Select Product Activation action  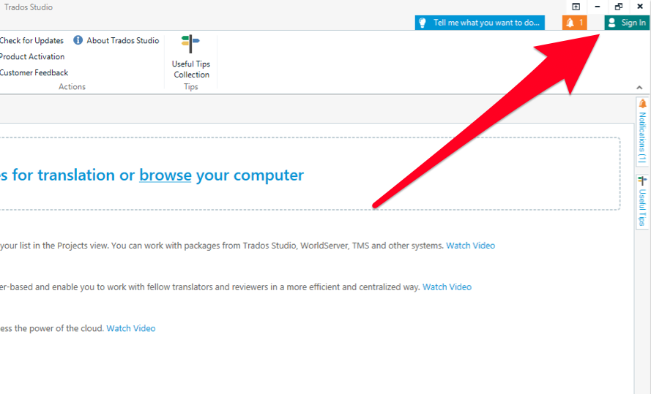click(32, 57)
